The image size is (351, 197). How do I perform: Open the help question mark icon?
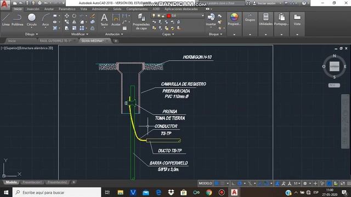click(304, 3)
